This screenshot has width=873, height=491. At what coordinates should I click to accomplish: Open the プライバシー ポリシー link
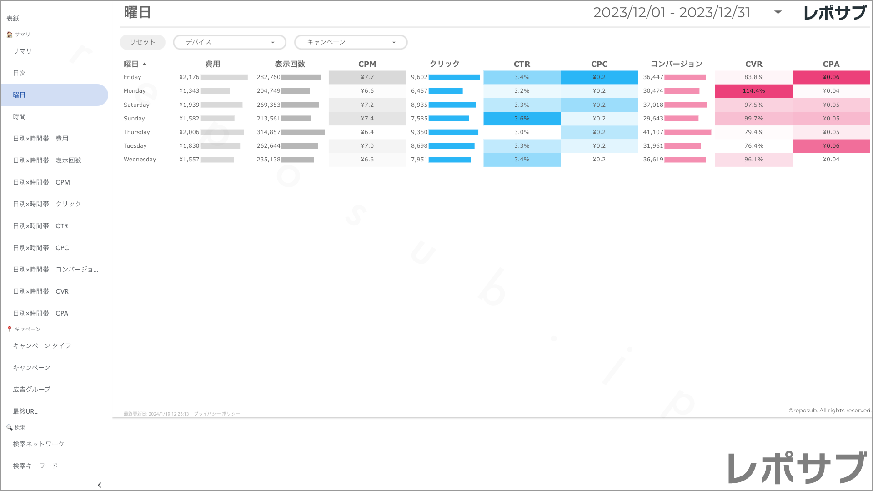(x=217, y=414)
